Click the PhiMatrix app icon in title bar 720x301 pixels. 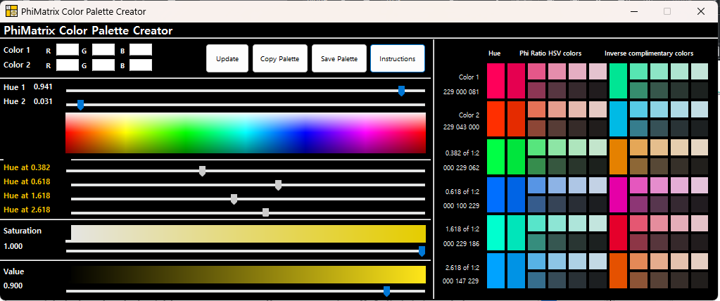coord(11,11)
